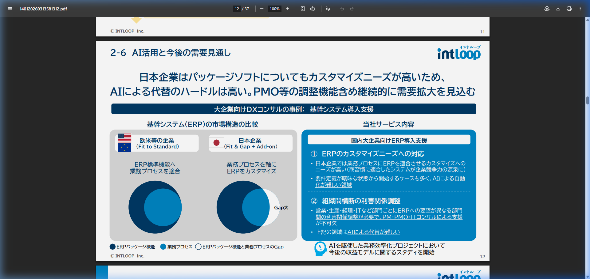The height and width of the screenshot is (279, 590).
Task: Click underlined text AIによる代替が難しい
Action: coord(373,232)
